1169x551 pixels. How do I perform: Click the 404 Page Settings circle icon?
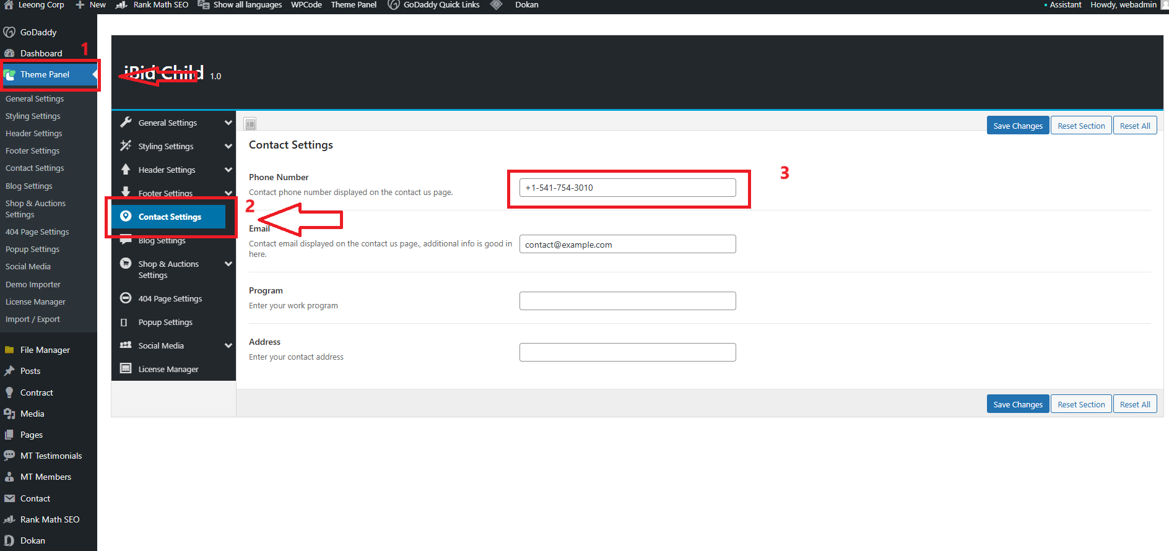point(126,298)
